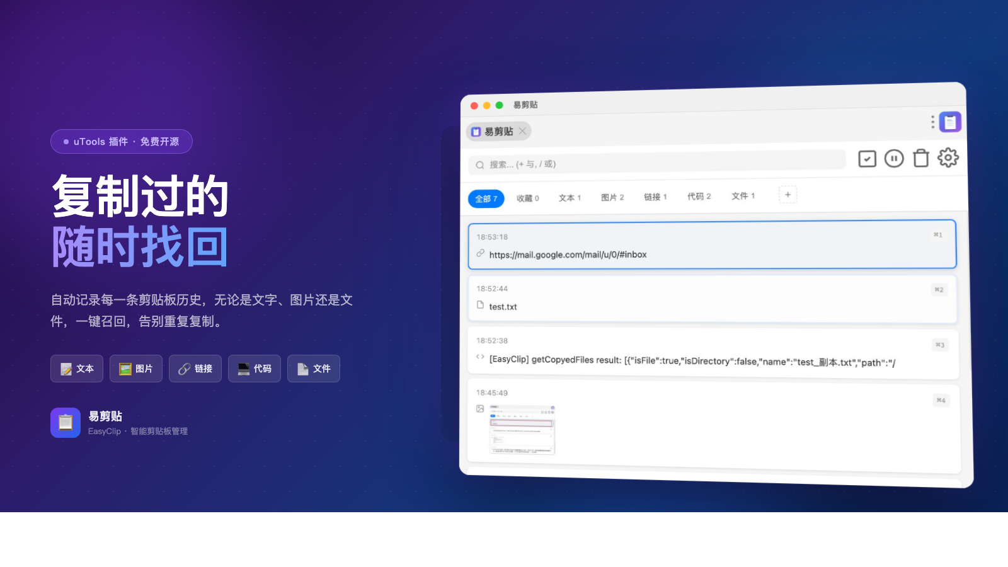Screen dimensions: 1008x567
Task: Click the ⌘1 shortcut badge on the first clip
Action: (938, 235)
